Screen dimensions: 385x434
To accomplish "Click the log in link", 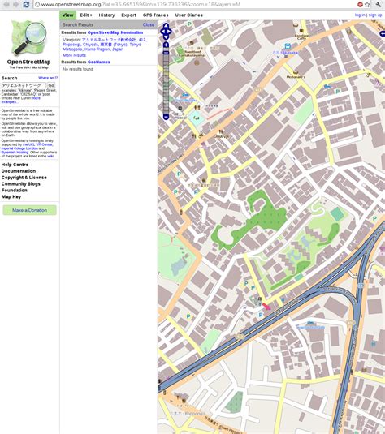I will coord(360,15).
